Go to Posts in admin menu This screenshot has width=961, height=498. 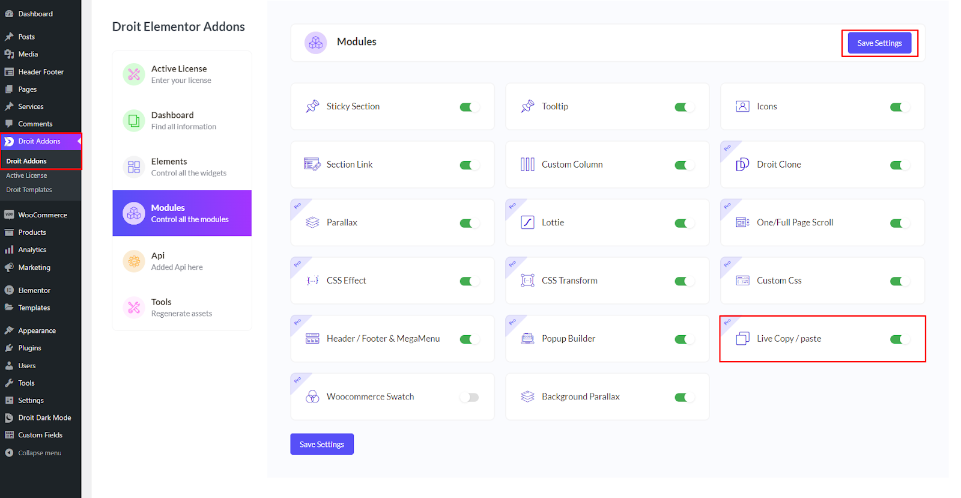pyautogui.click(x=40, y=37)
